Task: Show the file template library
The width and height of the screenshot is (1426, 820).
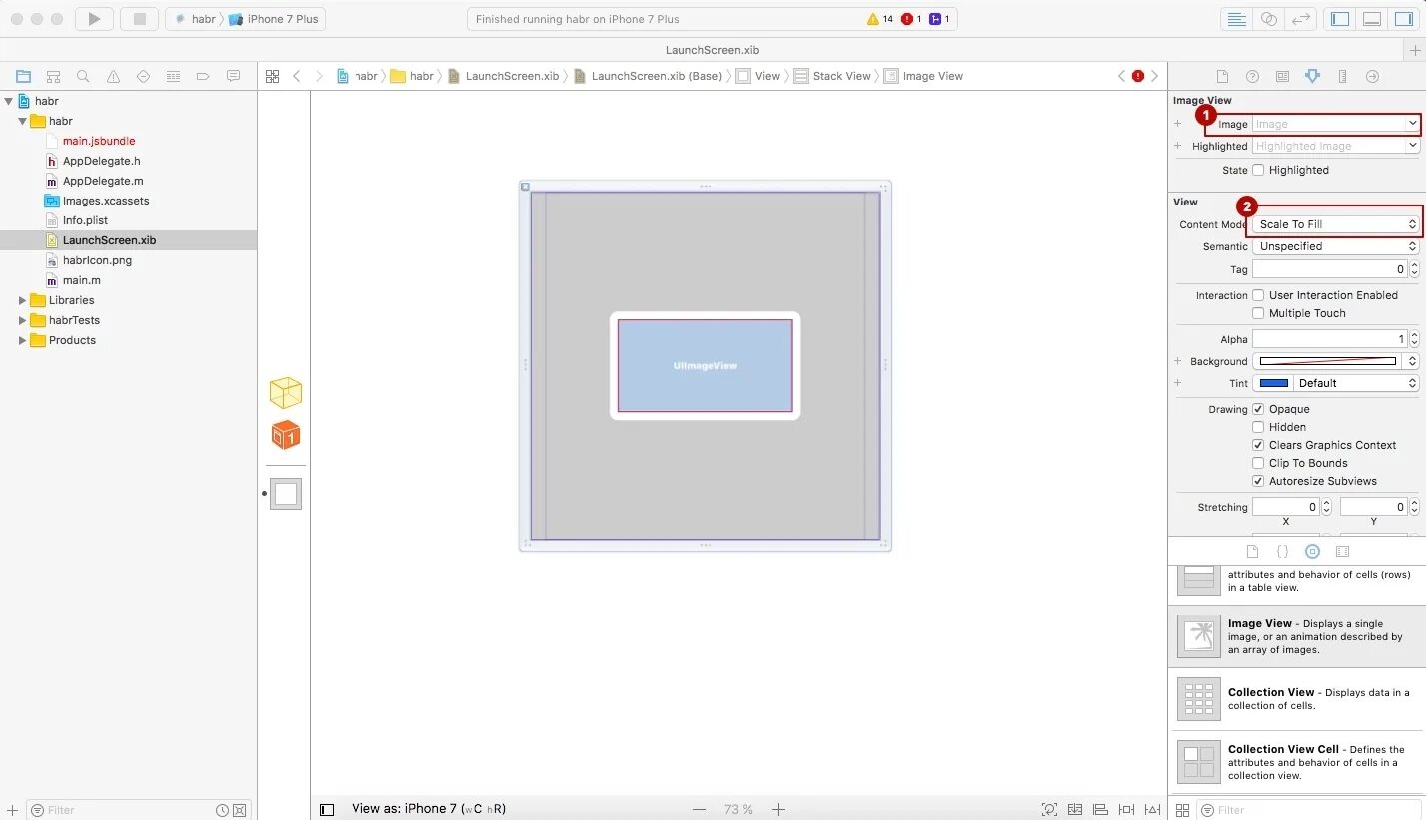Action: click(1252, 551)
